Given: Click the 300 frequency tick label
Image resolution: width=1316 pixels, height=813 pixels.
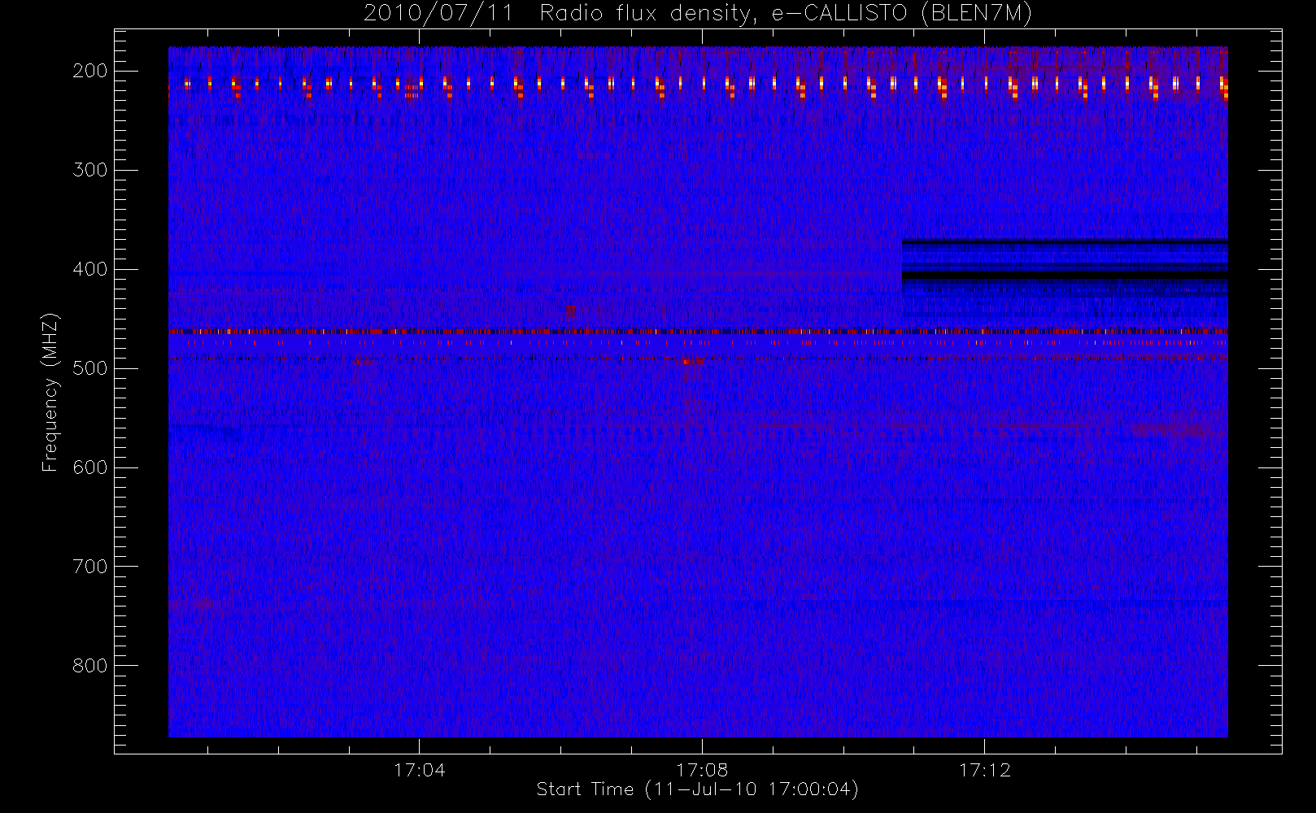Looking at the screenshot, I should click(x=89, y=170).
